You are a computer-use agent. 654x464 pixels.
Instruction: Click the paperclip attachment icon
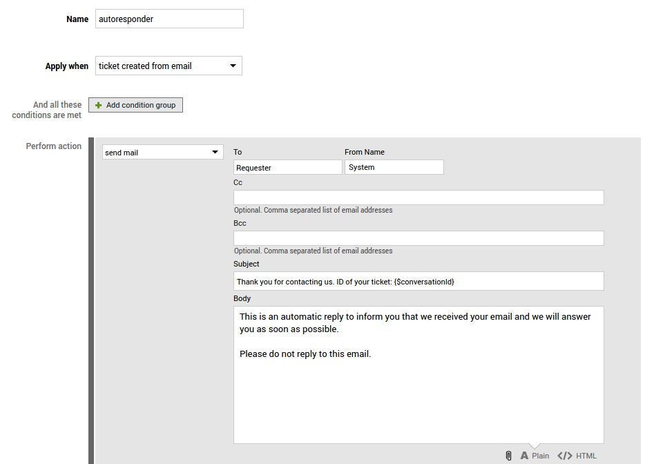point(509,456)
